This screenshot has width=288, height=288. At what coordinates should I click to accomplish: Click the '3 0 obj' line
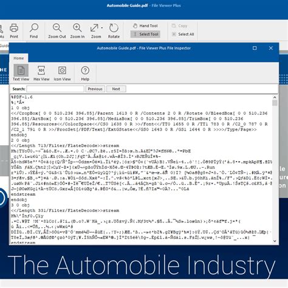pos(20,205)
